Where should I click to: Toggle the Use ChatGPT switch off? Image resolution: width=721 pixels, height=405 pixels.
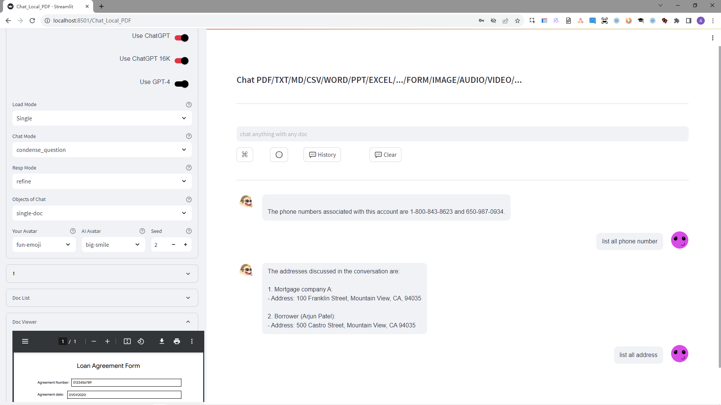(x=181, y=37)
